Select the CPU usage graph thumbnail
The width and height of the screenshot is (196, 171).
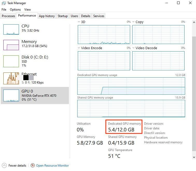coord(11,29)
